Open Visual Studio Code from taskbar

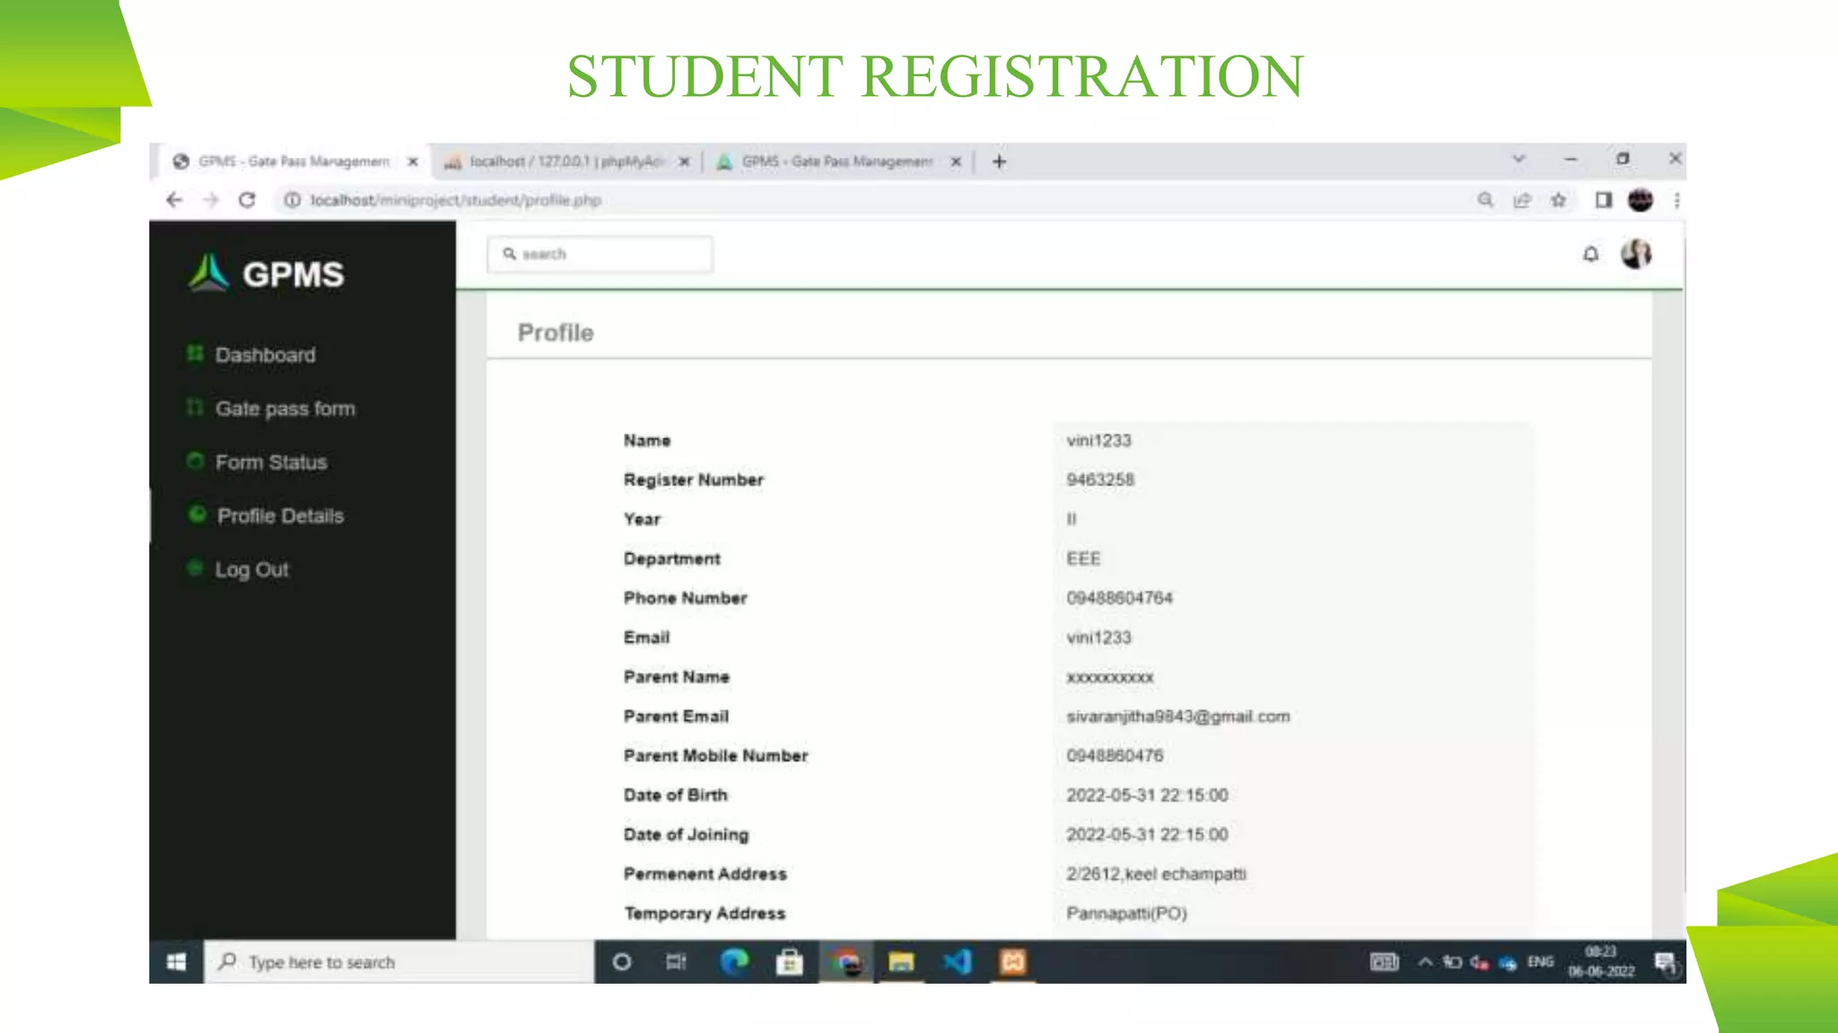coord(957,962)
